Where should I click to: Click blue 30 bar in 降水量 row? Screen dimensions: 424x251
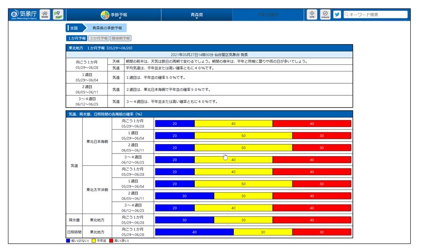pos(185,220)
